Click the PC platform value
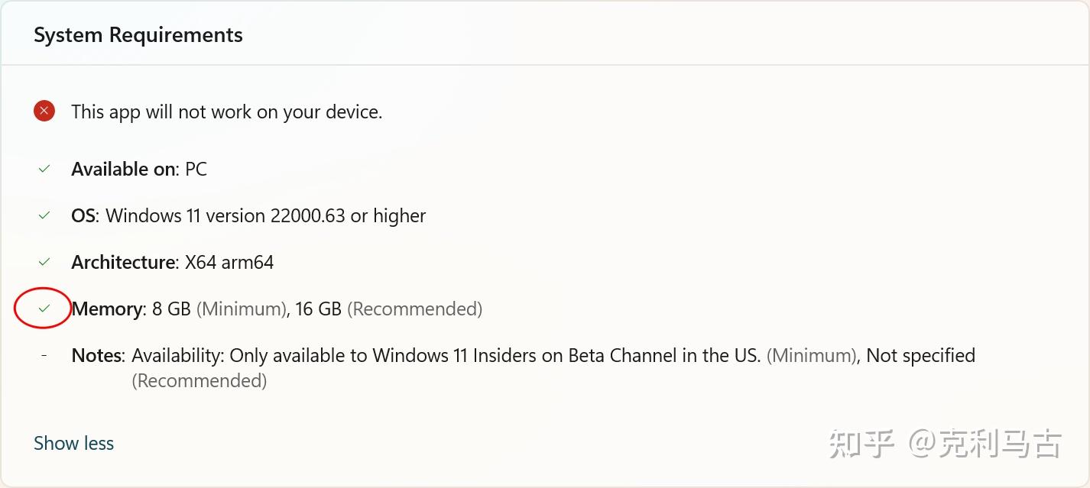 click(196, 169)
